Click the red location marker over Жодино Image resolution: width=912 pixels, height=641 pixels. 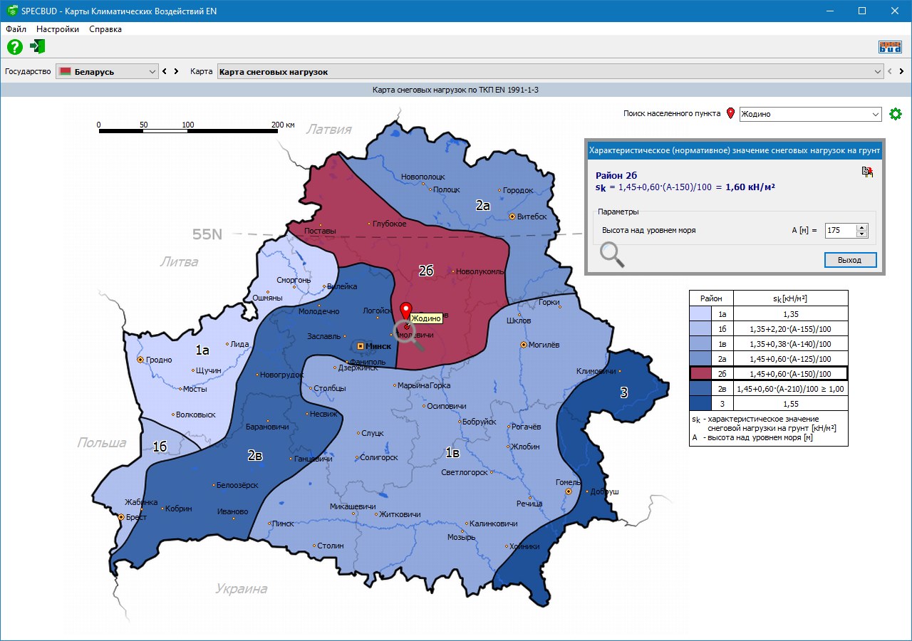pyautogui.click(x=406, y=312)
